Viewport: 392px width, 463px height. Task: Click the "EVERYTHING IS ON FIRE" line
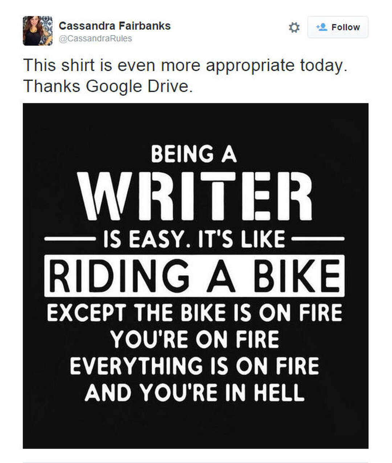[x=195, y=365]
